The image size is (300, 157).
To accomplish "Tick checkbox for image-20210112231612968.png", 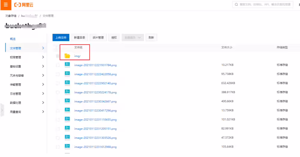I will point(58,147).
